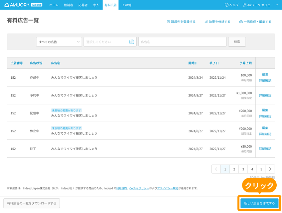Sort by 終了日 column header

coord(214,63)
